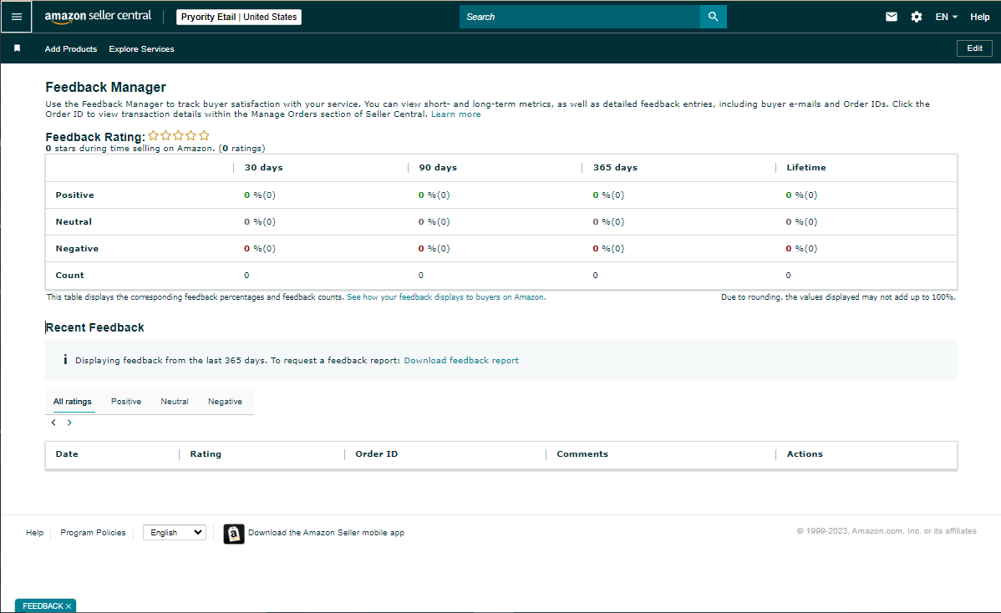Click the Comments column header
The image size is (1001, 613).
(582, 454)
